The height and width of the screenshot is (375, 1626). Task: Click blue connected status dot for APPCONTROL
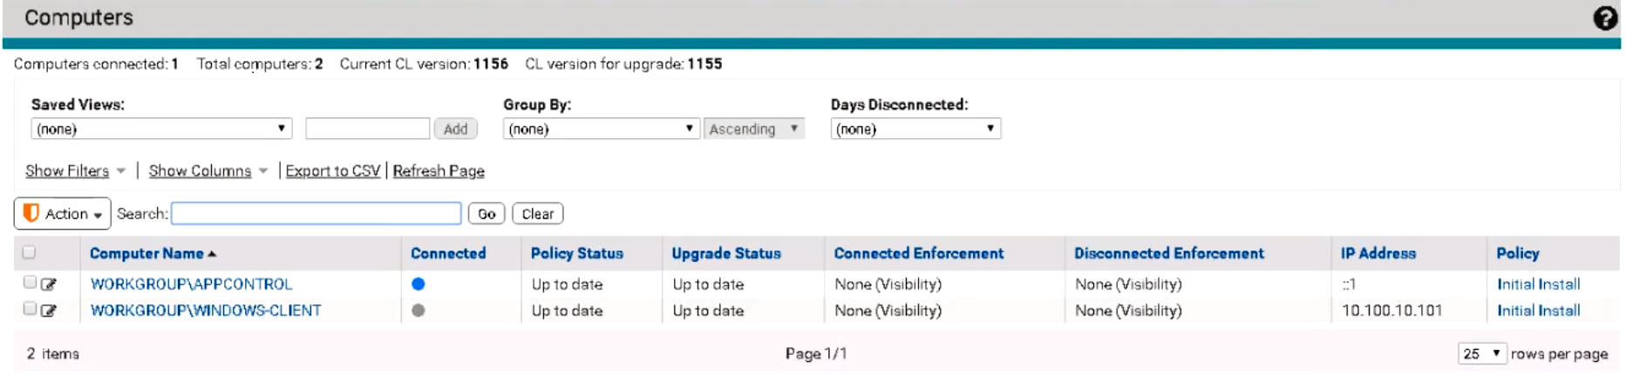tap(418, 284)
